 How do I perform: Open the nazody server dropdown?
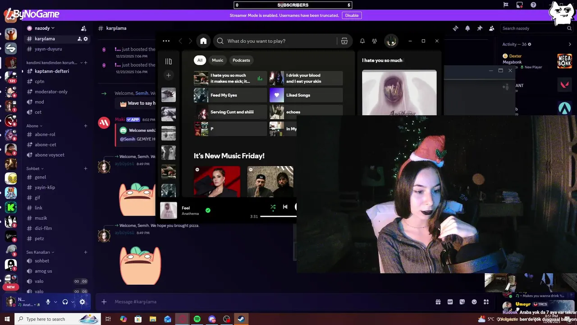point(45,28)
